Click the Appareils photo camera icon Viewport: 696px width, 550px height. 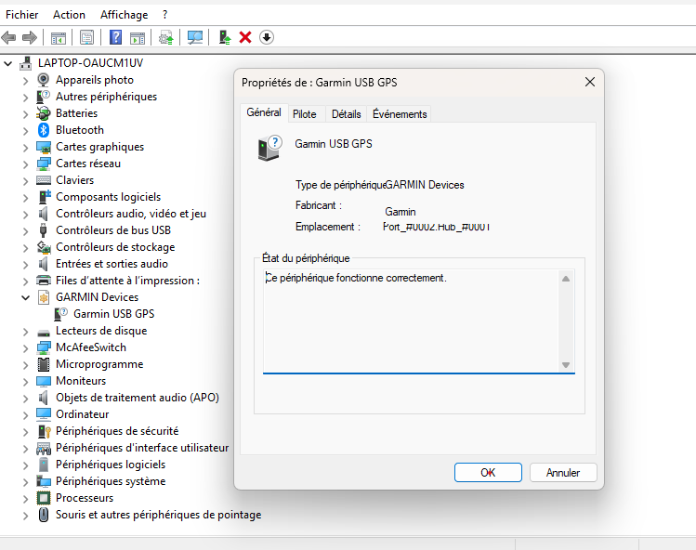tap(43, 80)
